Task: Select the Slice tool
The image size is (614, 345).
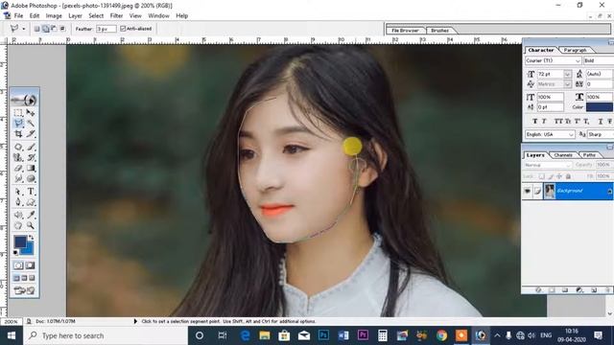Action: click(x=31, y=134)
